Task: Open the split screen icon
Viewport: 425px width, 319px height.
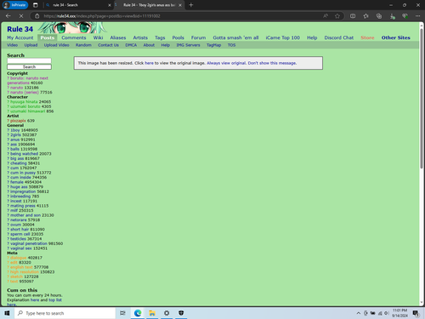Action: pyautogui.click(x=353, y=16)
